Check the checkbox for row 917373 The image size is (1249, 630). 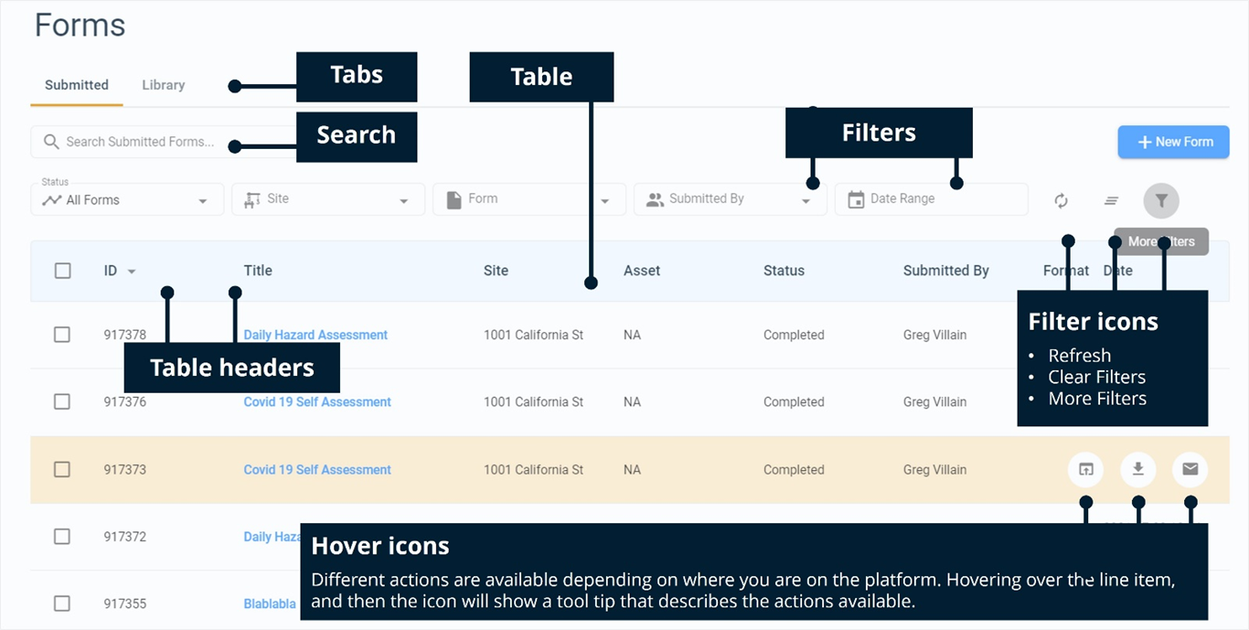[x=62, y=469]
